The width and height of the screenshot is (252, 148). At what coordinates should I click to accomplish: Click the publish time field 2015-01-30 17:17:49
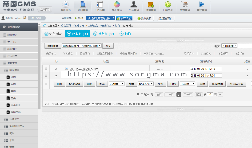[x=206, y=69]
